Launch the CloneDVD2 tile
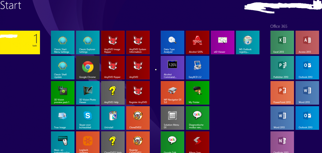The width and height of the screenshot is (322, 153). pos(138,118)
